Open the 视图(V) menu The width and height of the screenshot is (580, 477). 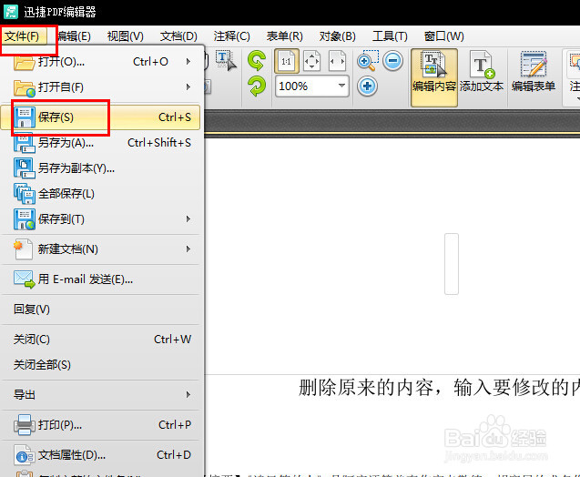126,36
